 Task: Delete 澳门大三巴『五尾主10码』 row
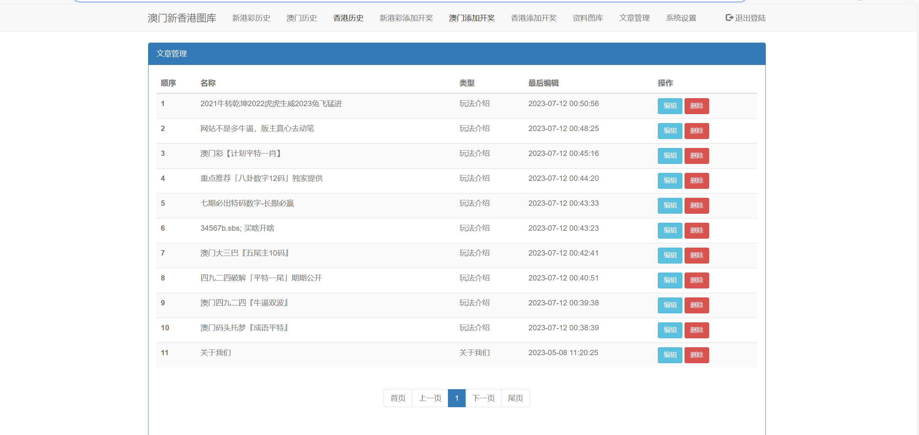pyautogui.click(x=696, y=255)
